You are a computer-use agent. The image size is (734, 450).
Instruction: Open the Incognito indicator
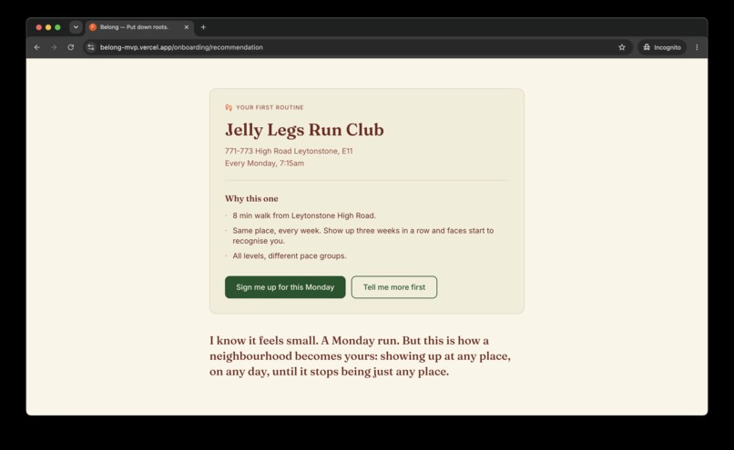pyautogui.click(x=662, y=47)
